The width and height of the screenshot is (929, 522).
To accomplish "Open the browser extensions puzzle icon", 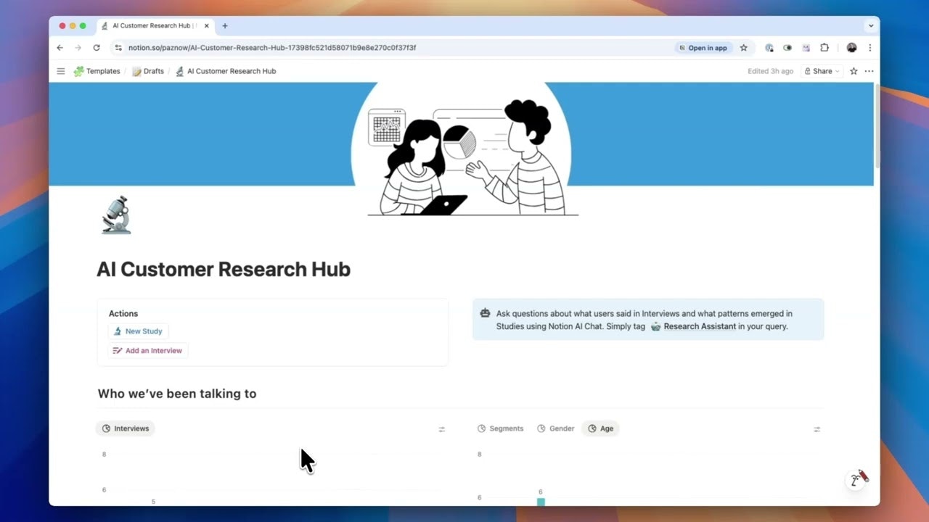I will coord(824,47).
